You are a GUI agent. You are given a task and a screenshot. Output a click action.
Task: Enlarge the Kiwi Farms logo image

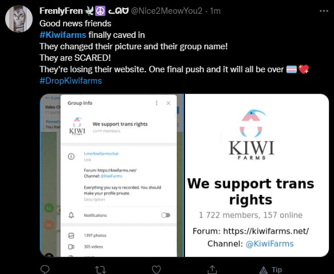pos(252,135)
